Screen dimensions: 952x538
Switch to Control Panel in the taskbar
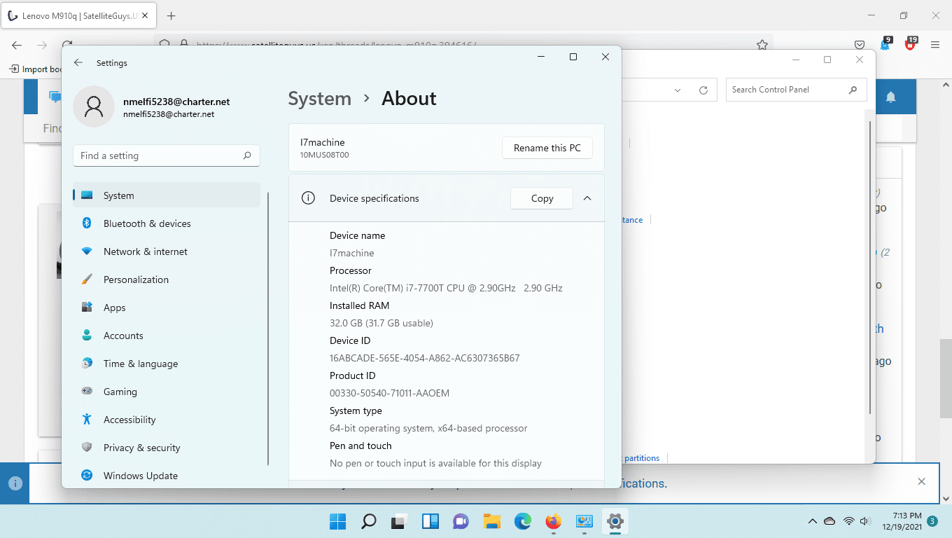(x=584, y=521)
